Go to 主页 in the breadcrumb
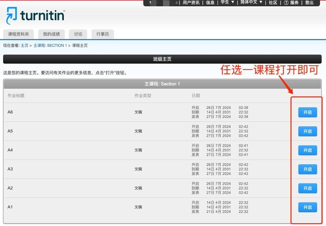This screenshot has height=226, width=326. click(x=24, y=46)
